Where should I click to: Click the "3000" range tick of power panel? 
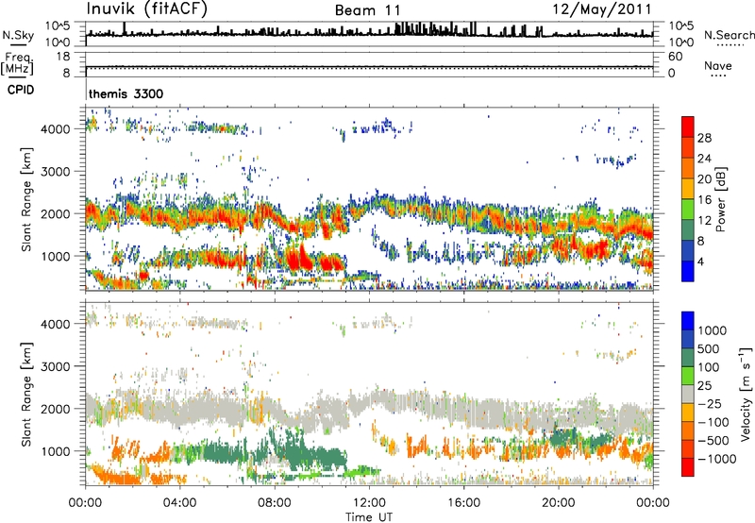[x=56, y=172]
